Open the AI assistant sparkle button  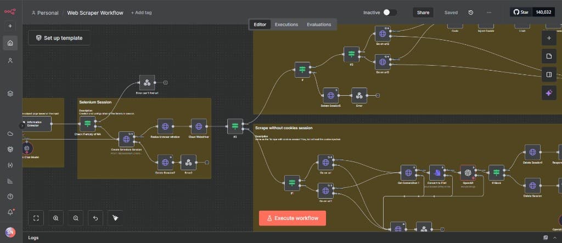point(549,93)
